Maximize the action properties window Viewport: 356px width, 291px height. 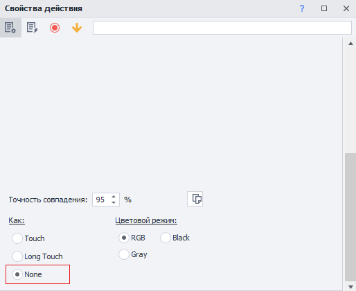(x=324, y=8)
